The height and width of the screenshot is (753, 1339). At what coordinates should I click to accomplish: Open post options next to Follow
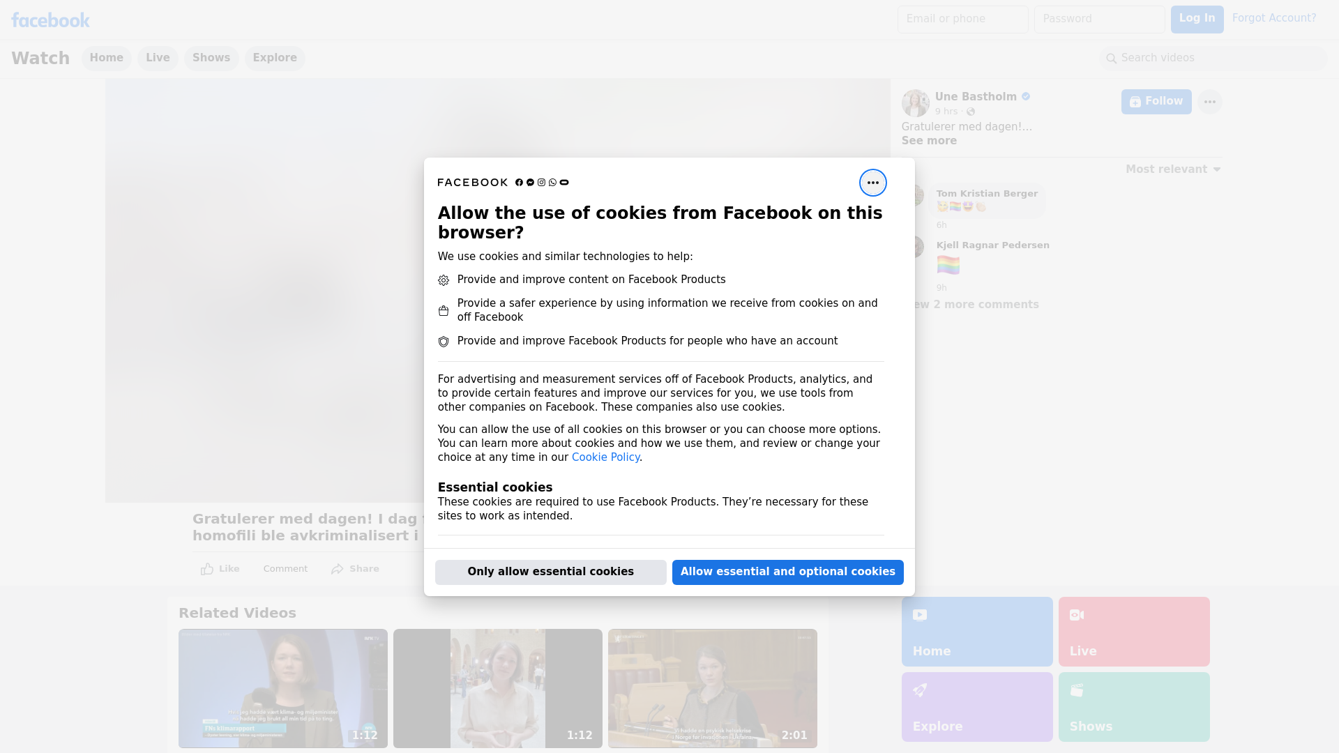(1209, 102)
